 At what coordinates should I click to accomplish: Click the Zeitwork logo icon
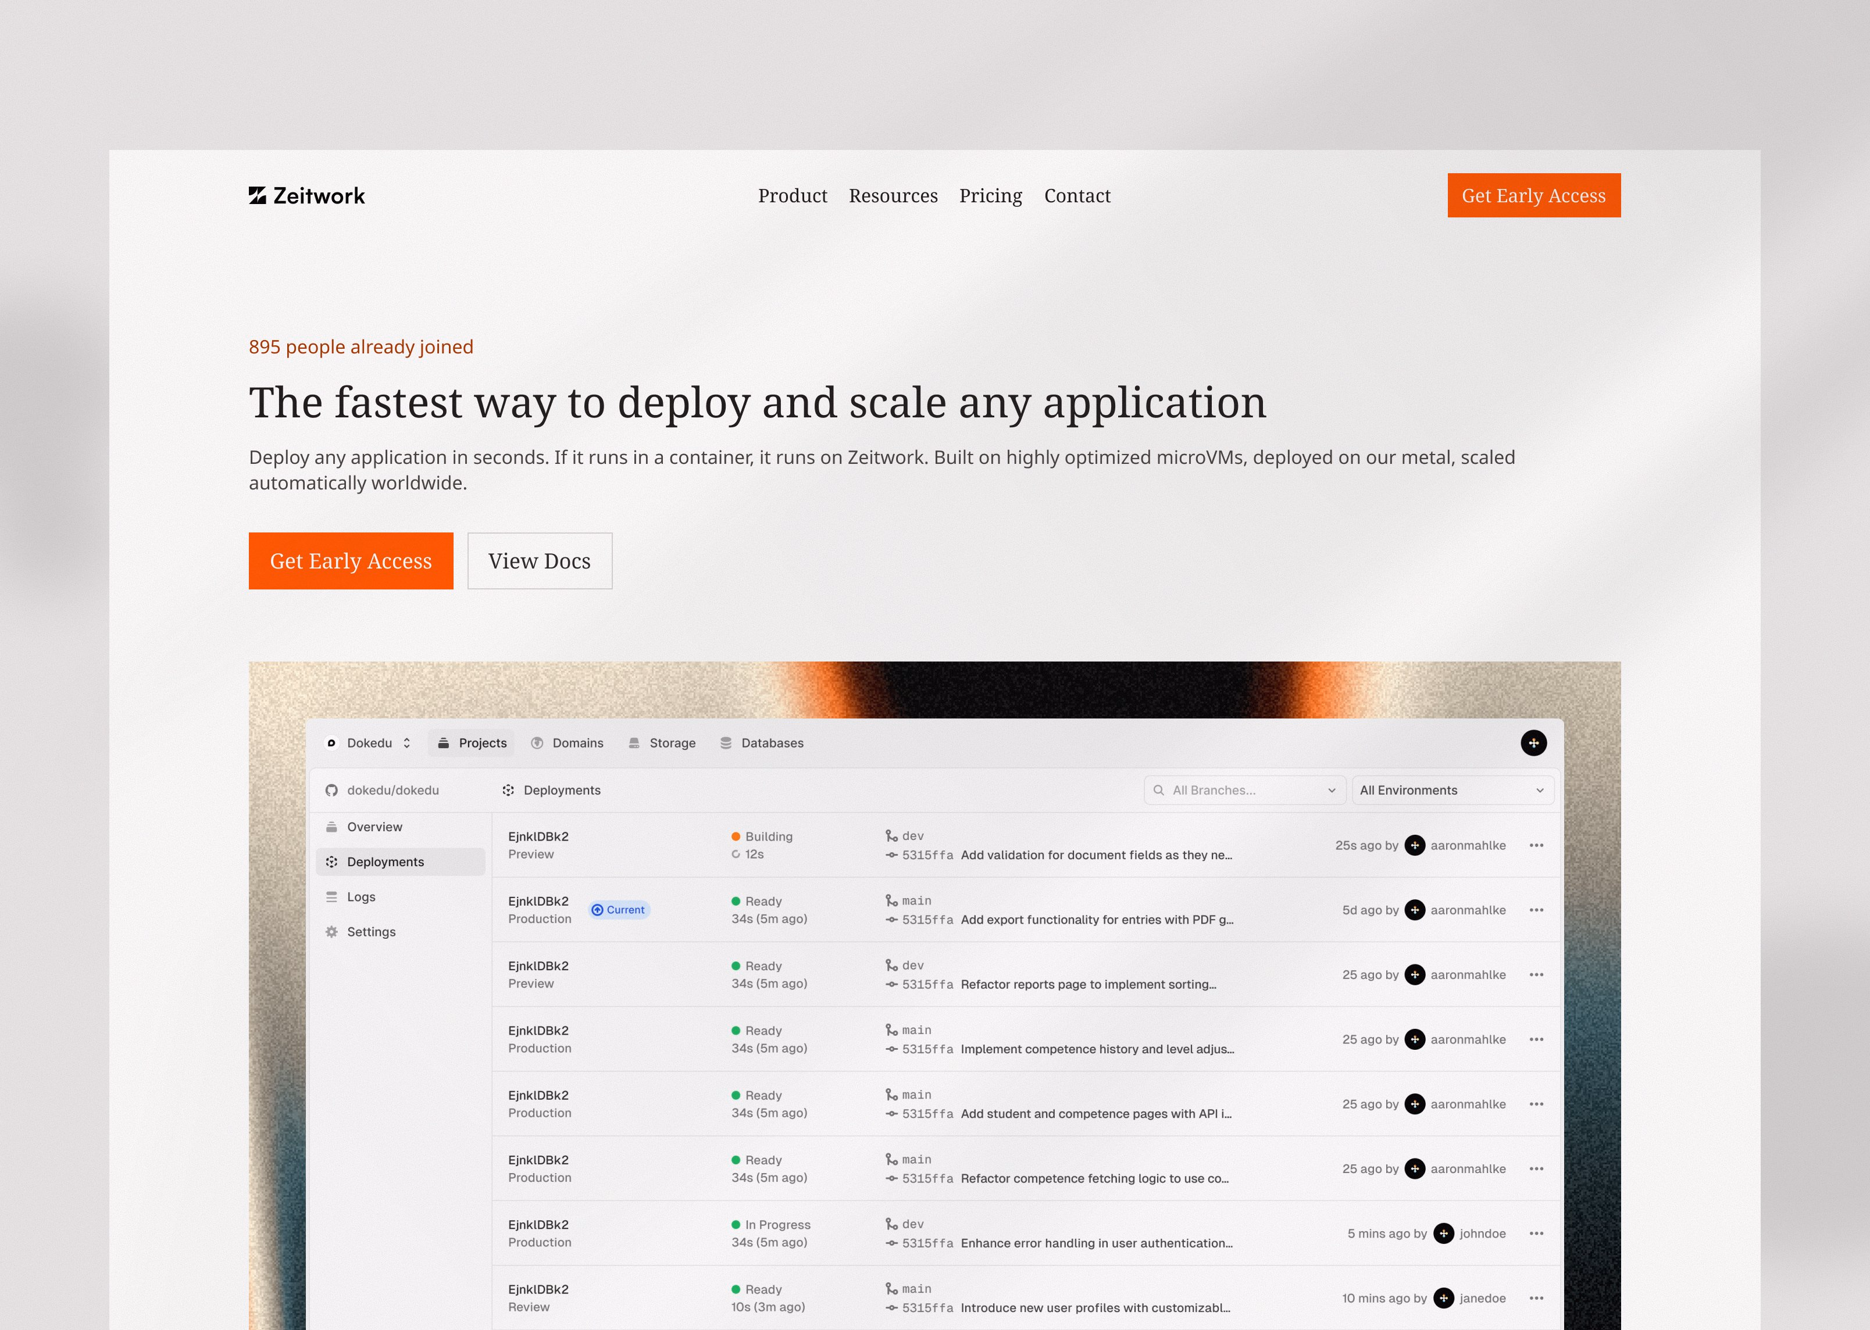[257, 196]
